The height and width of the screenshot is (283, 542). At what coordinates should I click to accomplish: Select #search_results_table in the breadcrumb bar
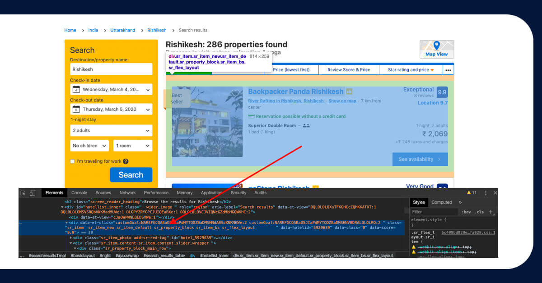coord(164,256)
